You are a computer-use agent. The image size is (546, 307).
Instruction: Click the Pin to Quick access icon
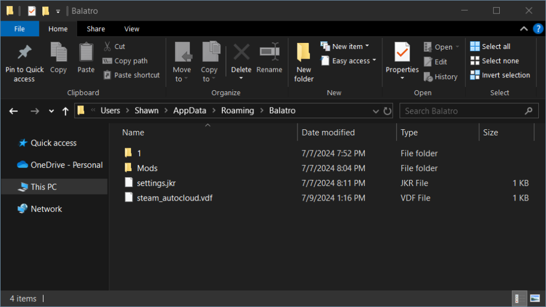point(25,53)
